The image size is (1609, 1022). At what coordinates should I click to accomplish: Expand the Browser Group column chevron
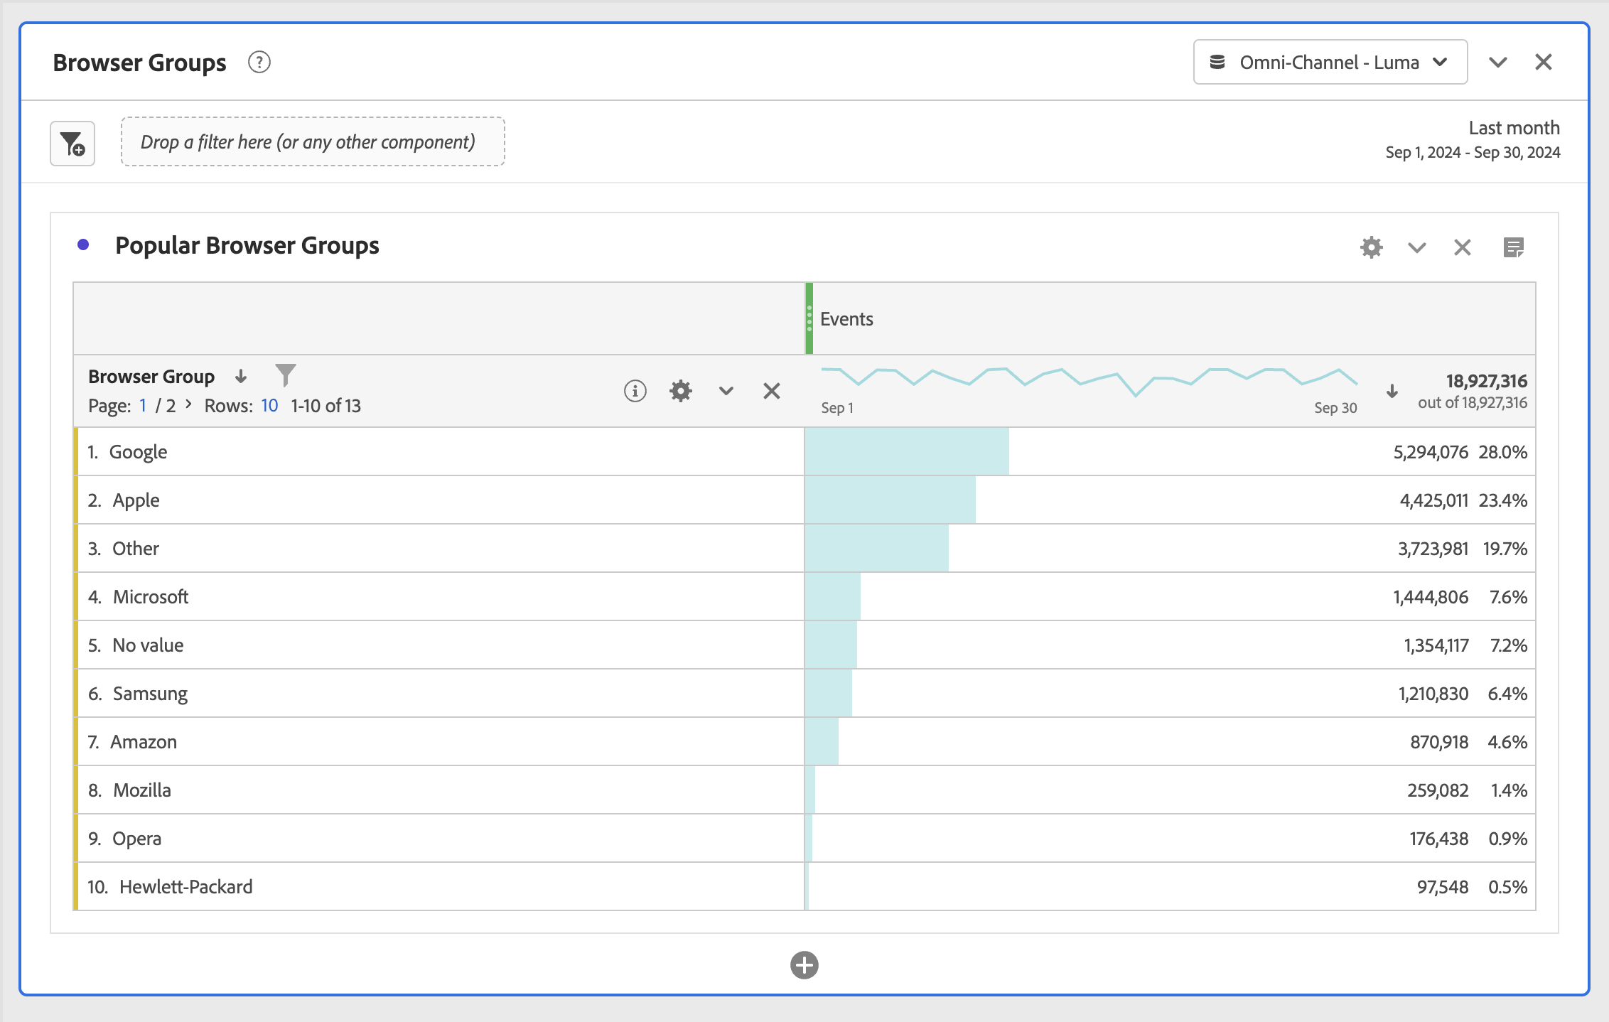click(726, 391)
